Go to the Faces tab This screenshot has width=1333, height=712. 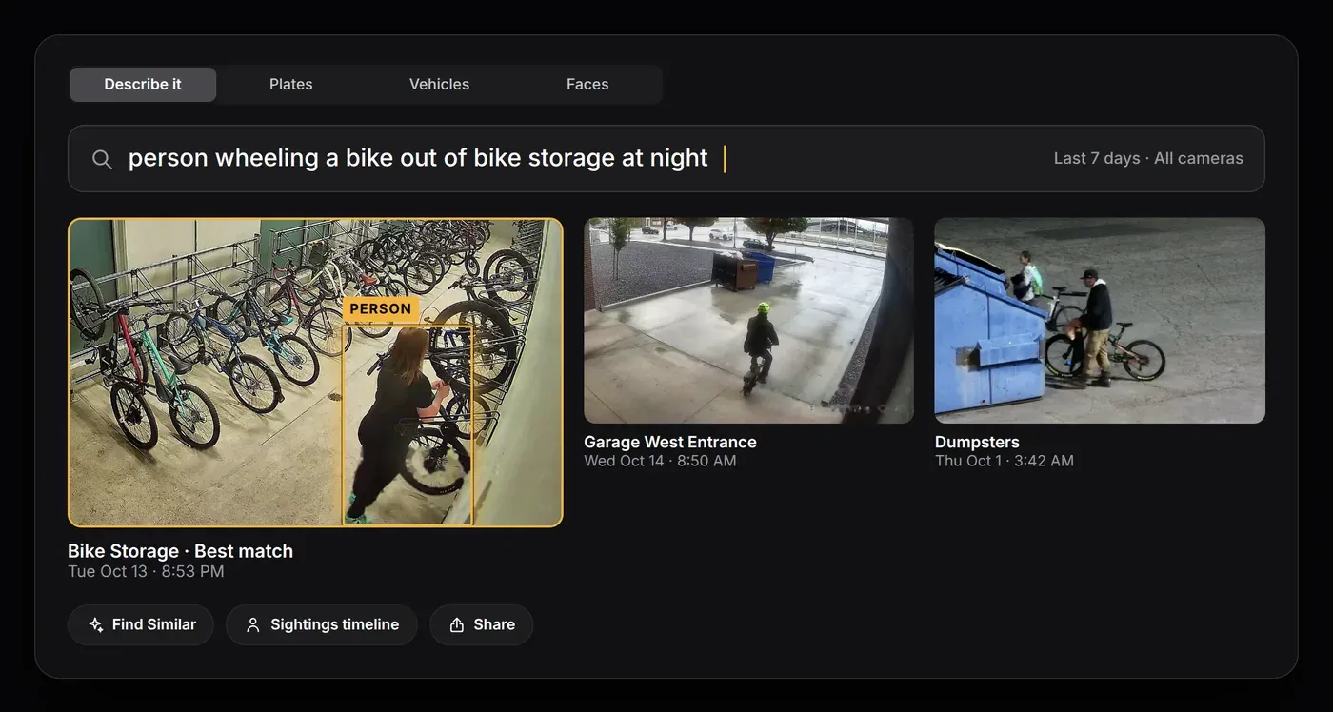pyautogui.click(x=587, y=85)
